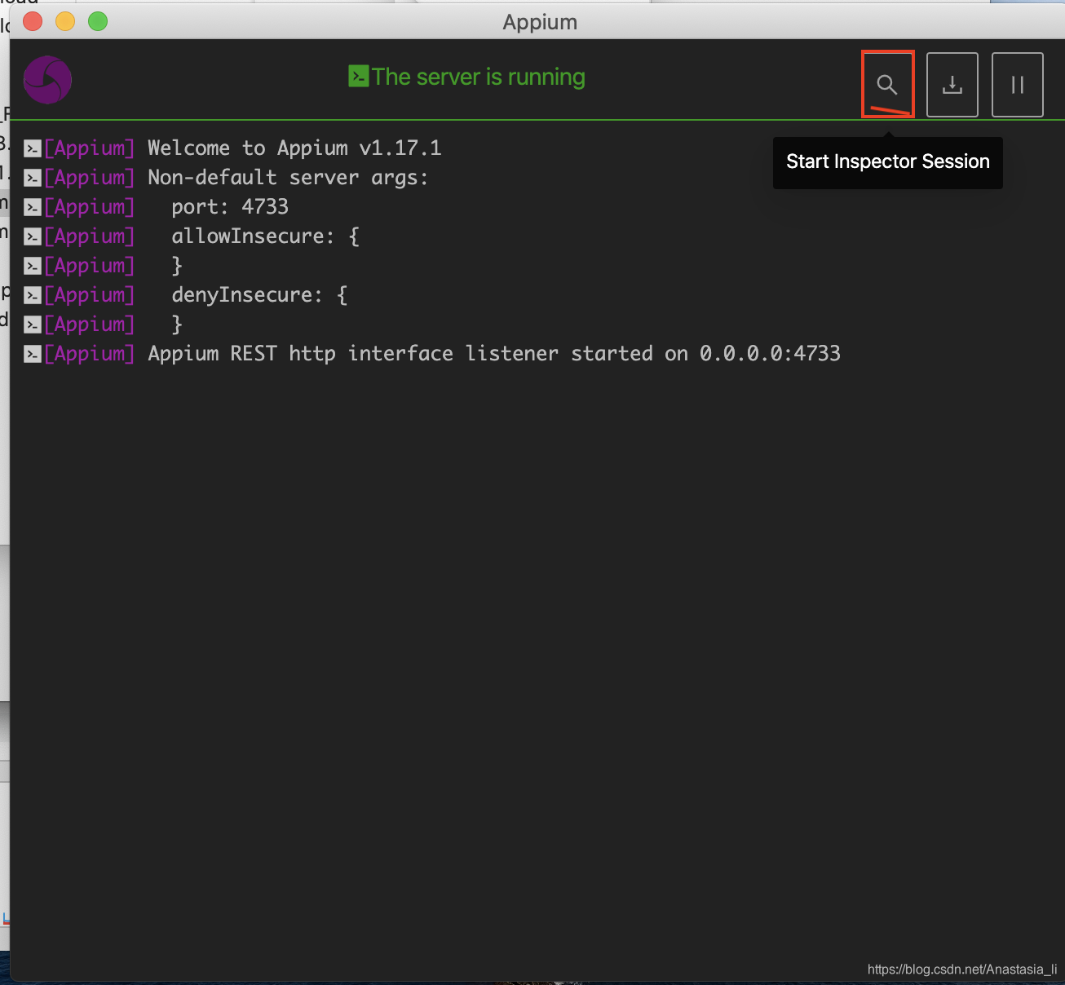Screen dimensions: 1065x985
Task: Click terminal icon beside 'The server is running'
Action: click(x=359, y=76)
